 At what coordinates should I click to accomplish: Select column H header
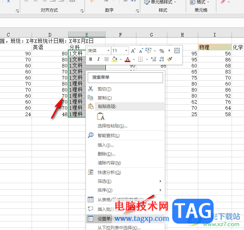tap(182, 34)
